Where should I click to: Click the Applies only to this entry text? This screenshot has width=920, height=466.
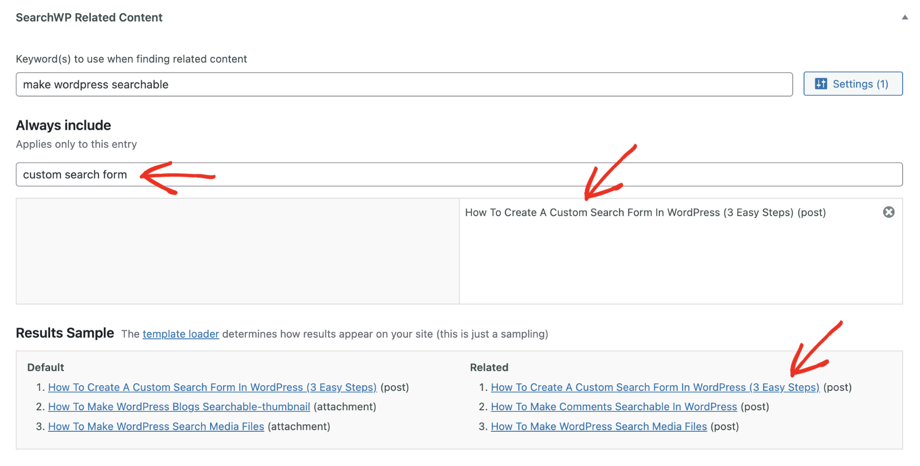pyautogui.click(x=76, y=144)
